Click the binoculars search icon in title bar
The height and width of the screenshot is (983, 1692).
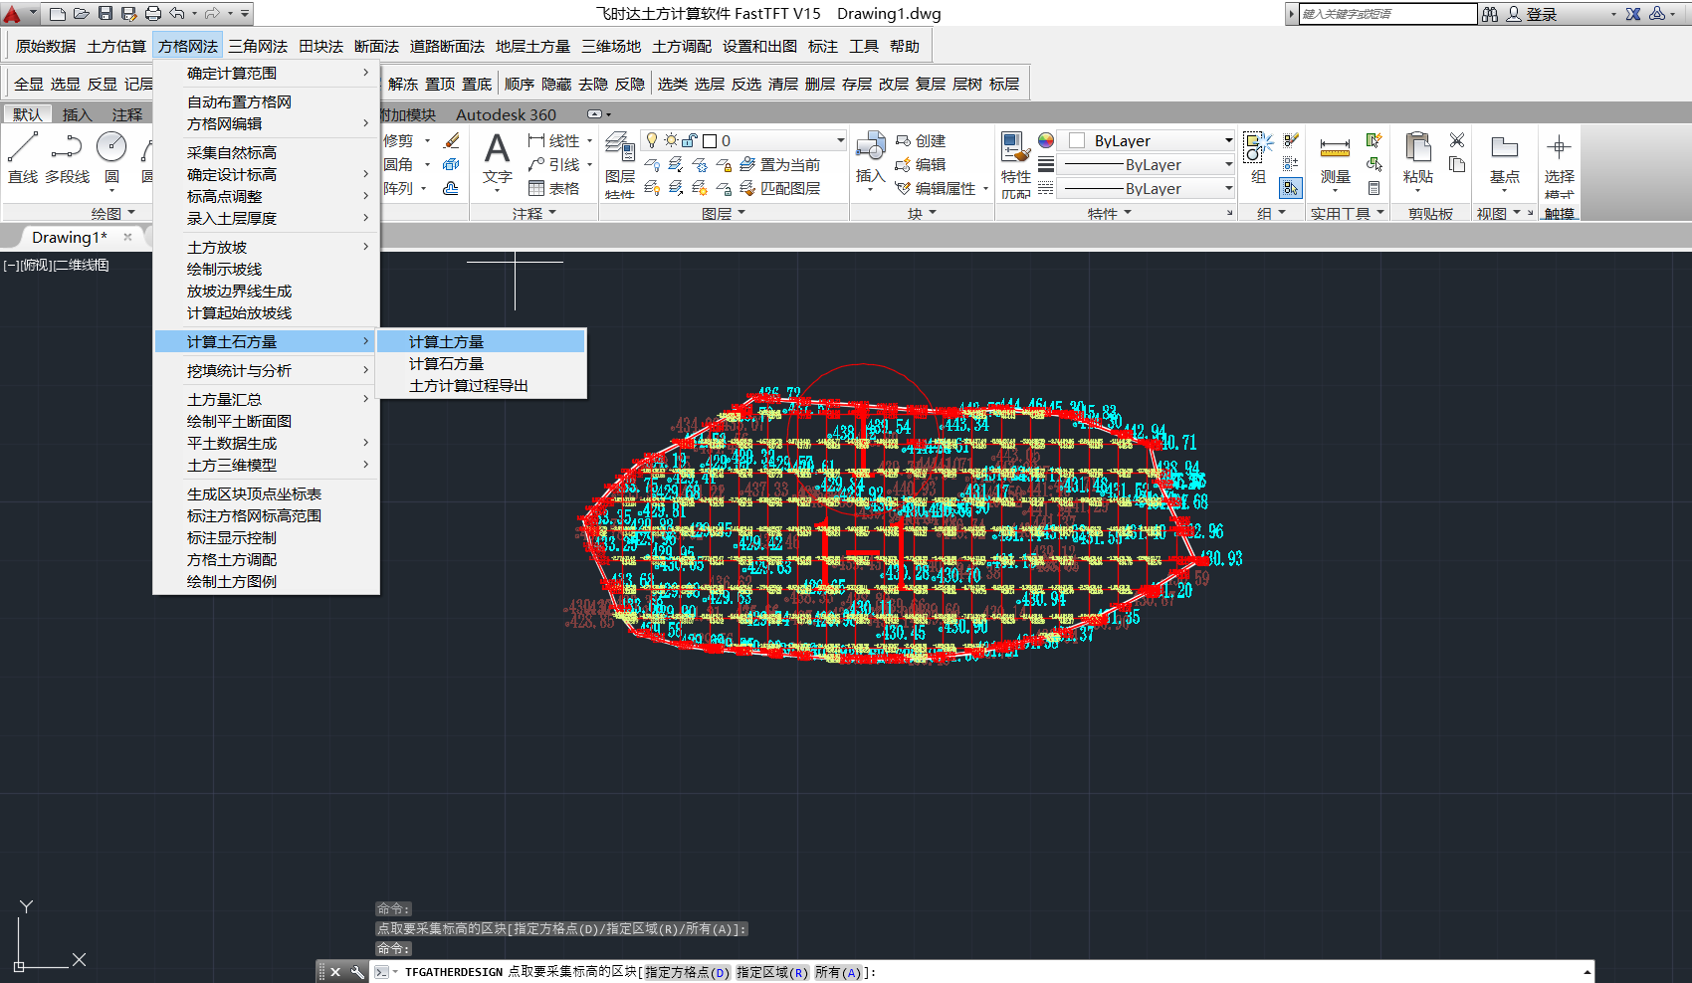(x=1490, y=14)
